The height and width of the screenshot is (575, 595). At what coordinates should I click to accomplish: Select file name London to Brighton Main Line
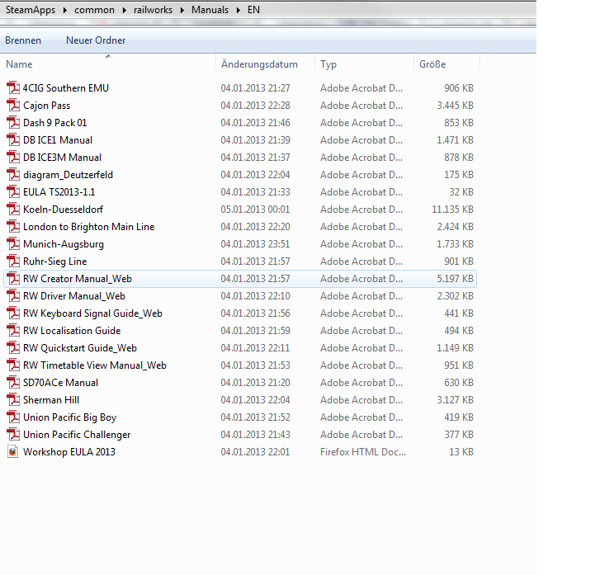click(89, 227)
